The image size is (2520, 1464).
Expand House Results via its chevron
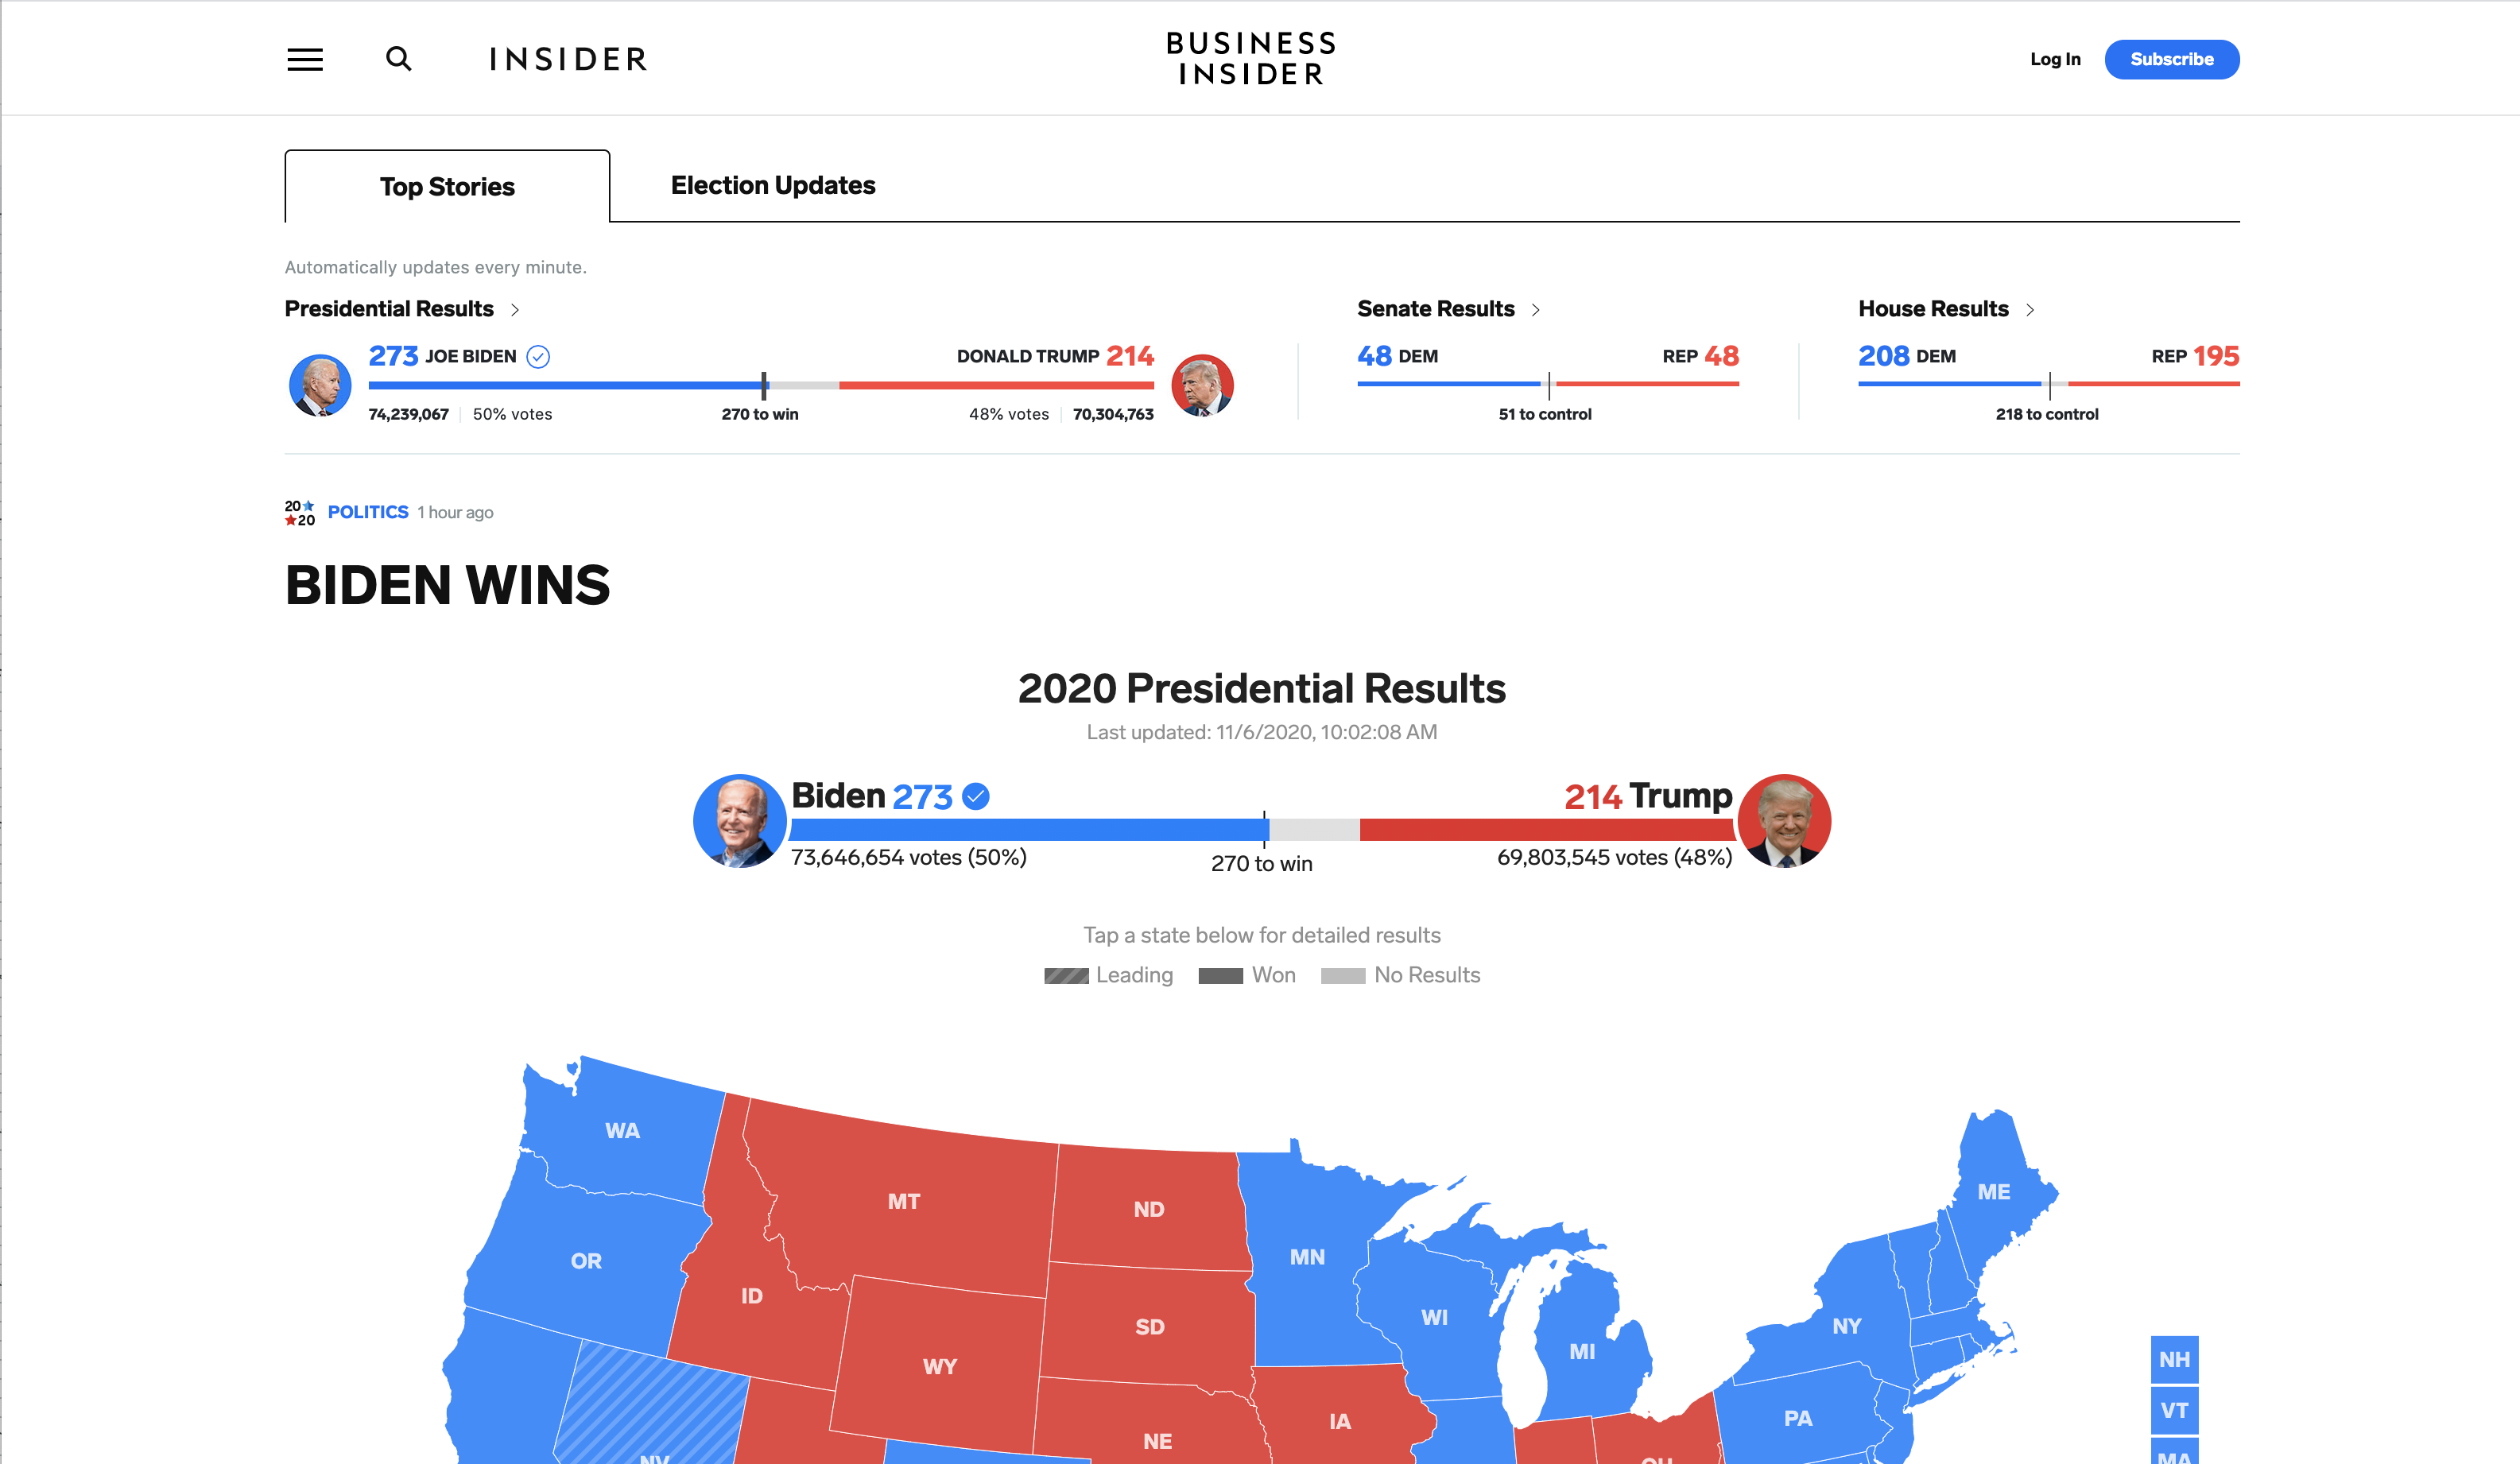(x=2030, y=310)
